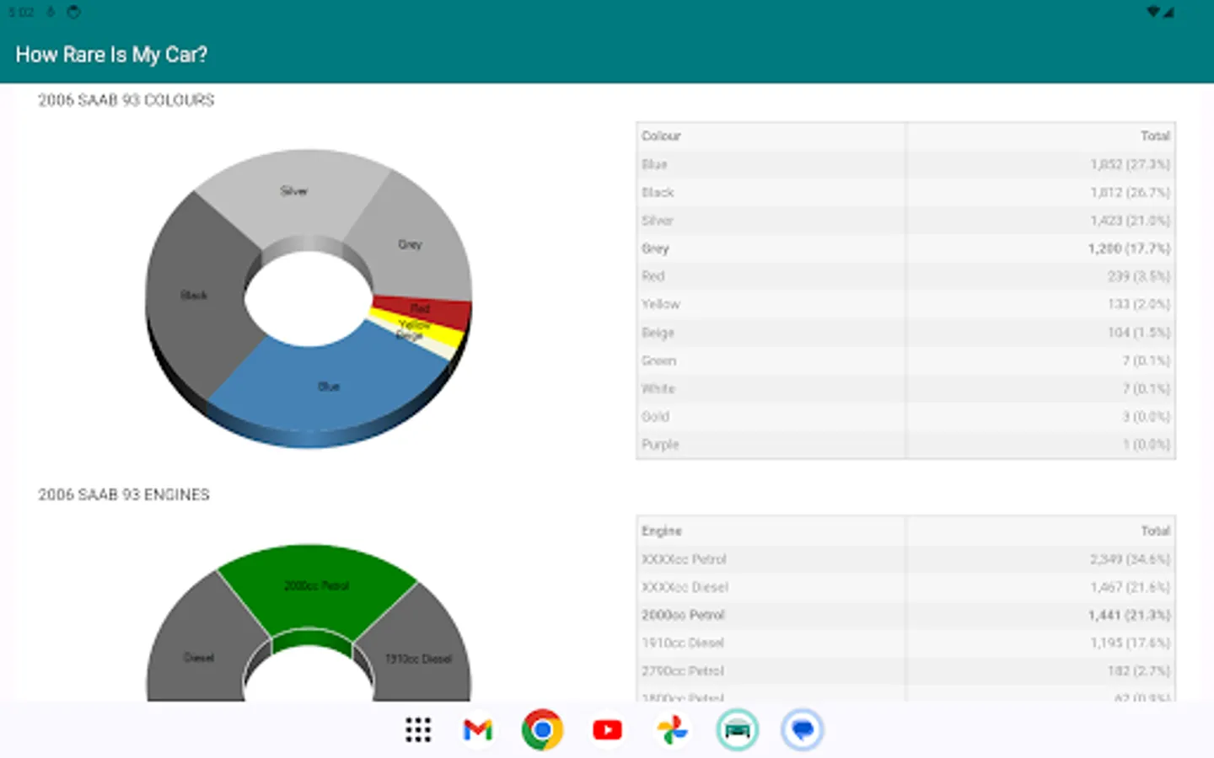
Task: Click the 'Colour' column header
Action: pyautogui.click(x=661, y=136)
